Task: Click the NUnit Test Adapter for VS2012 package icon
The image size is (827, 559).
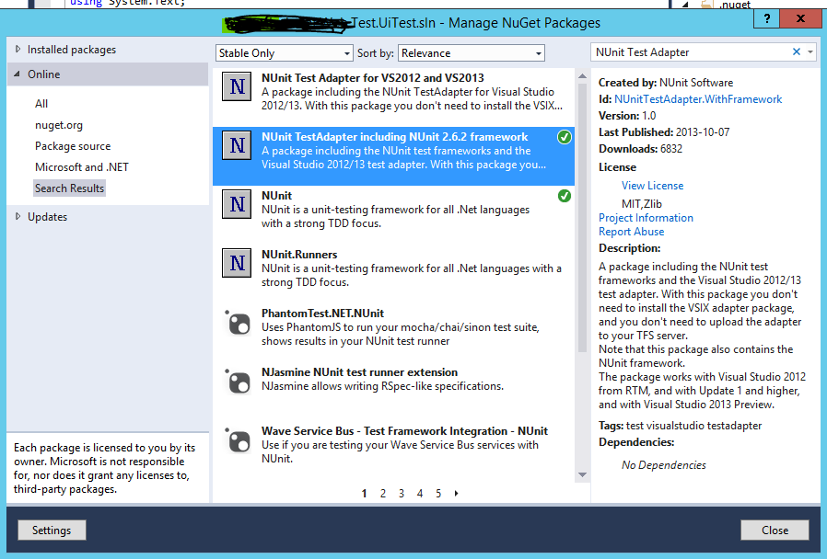Action: coord(237,86)
